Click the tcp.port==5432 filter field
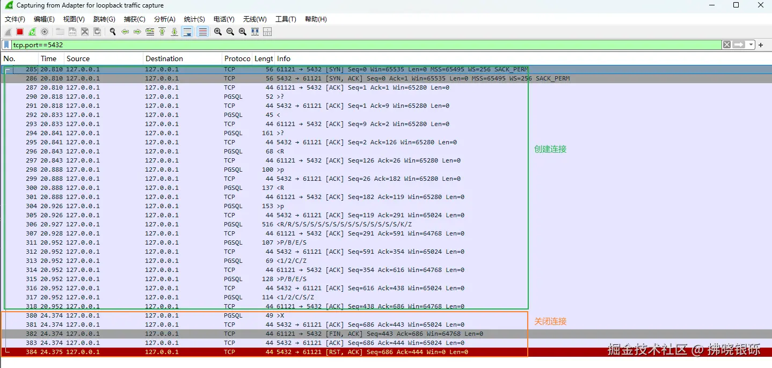 coord(366,45)
